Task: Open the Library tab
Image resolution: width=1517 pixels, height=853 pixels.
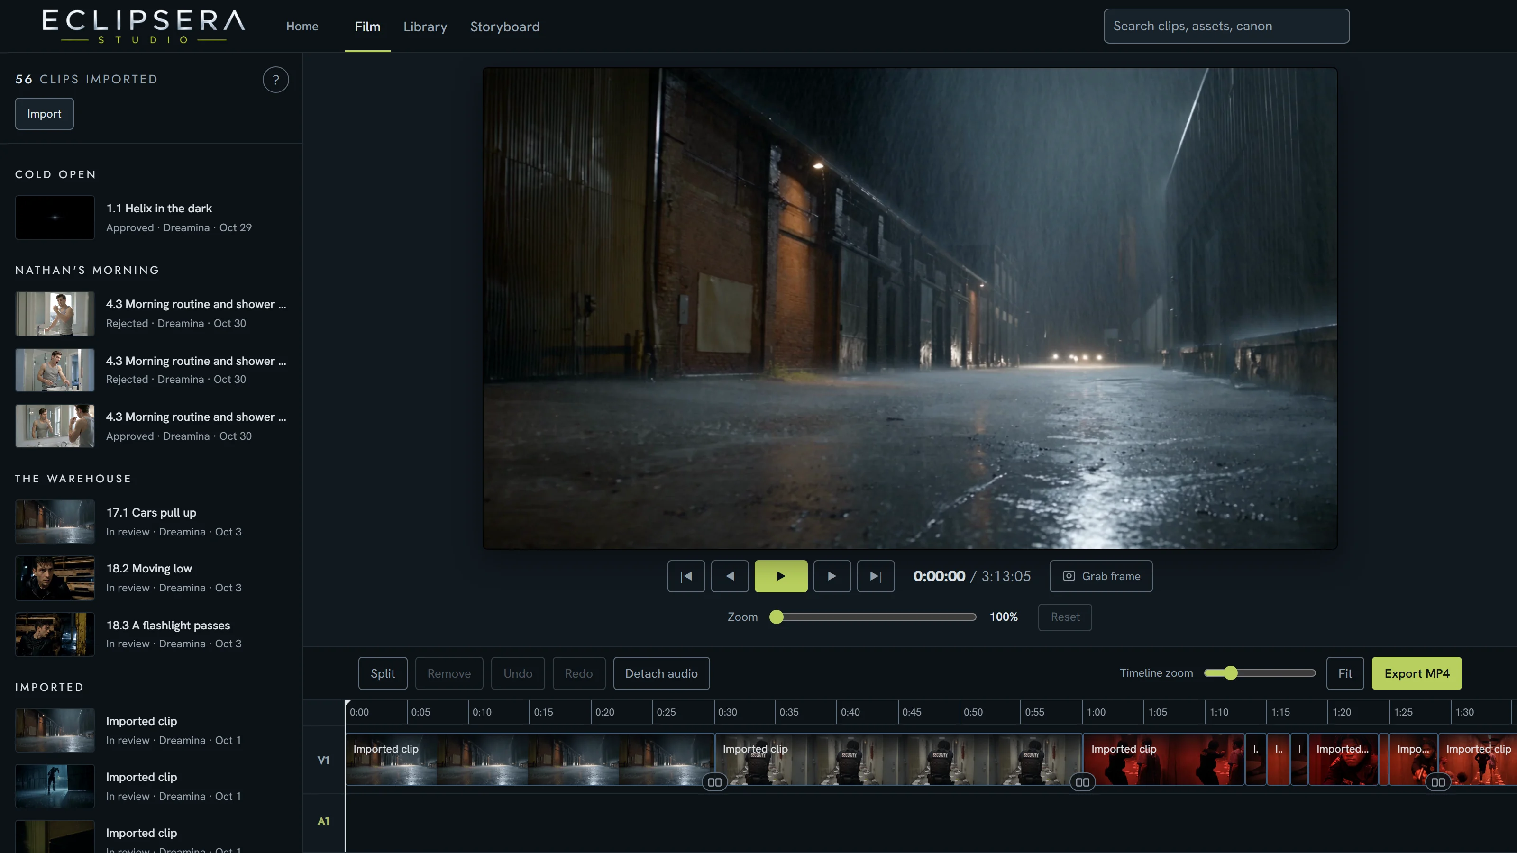Action: coord(425,27)
